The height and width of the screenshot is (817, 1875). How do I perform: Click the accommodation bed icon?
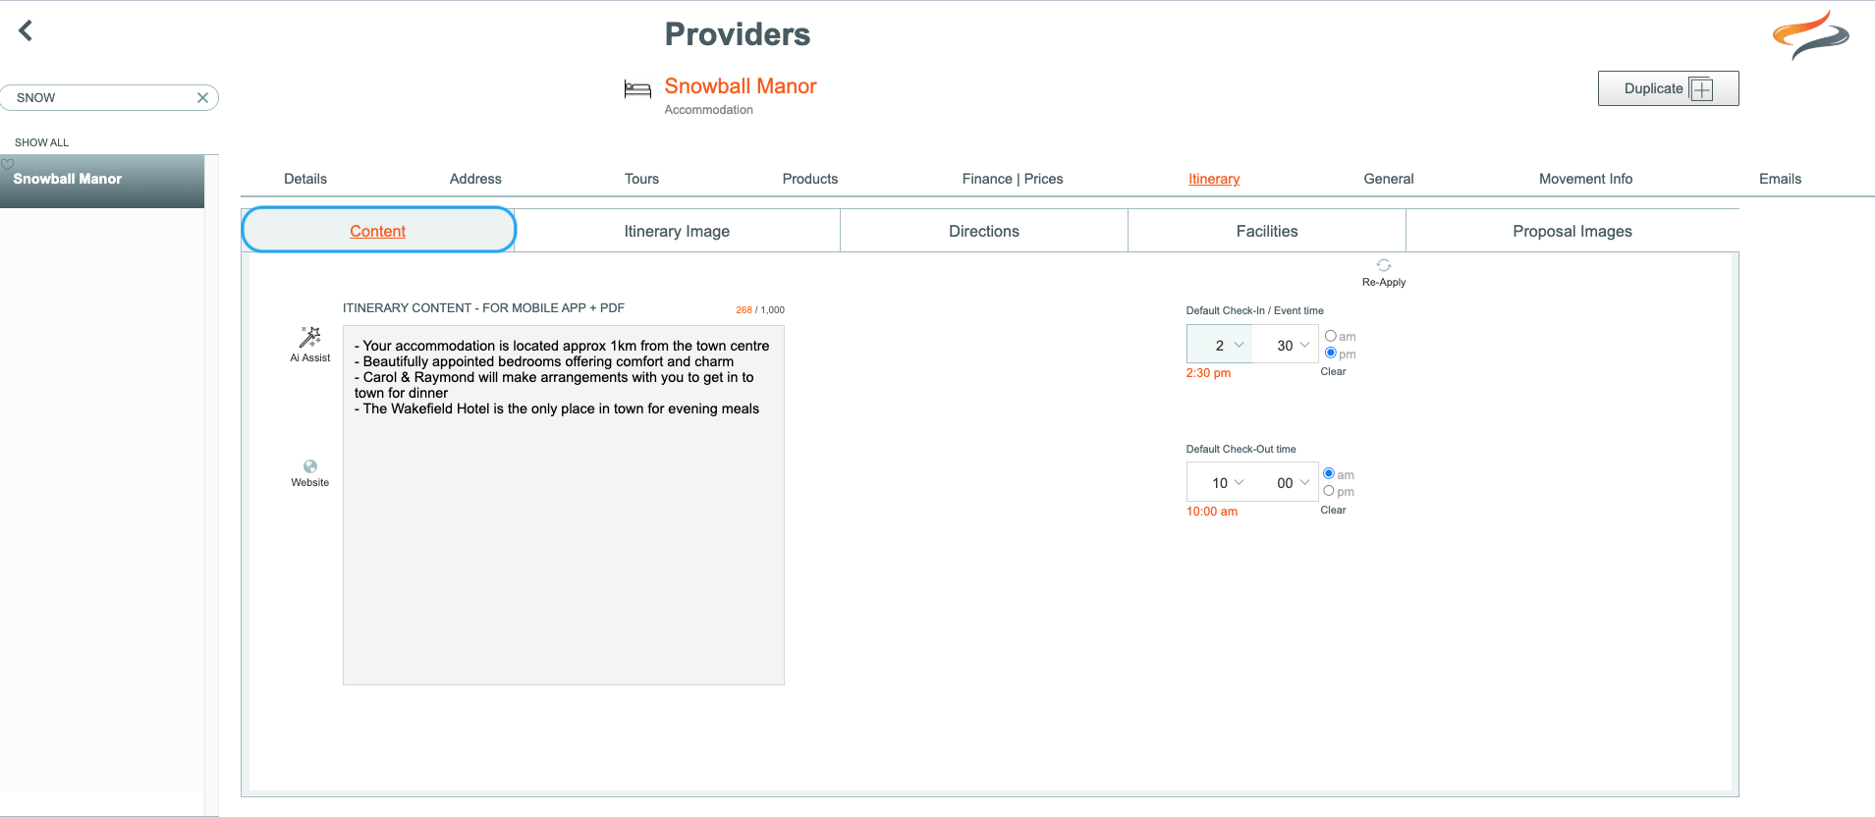point(637,90)
